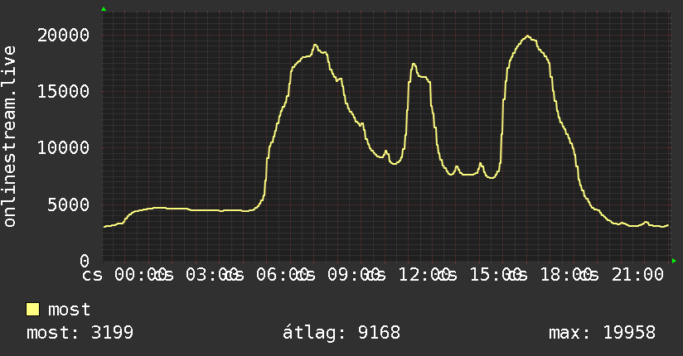This screenshot has width=683, height=356.
Task: Click the 0 y-axis label
Action: [x=85, y=261]
